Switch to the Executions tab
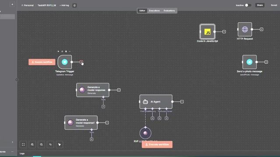The height and width of the screenshot is (157, 280). coord(154,10)
